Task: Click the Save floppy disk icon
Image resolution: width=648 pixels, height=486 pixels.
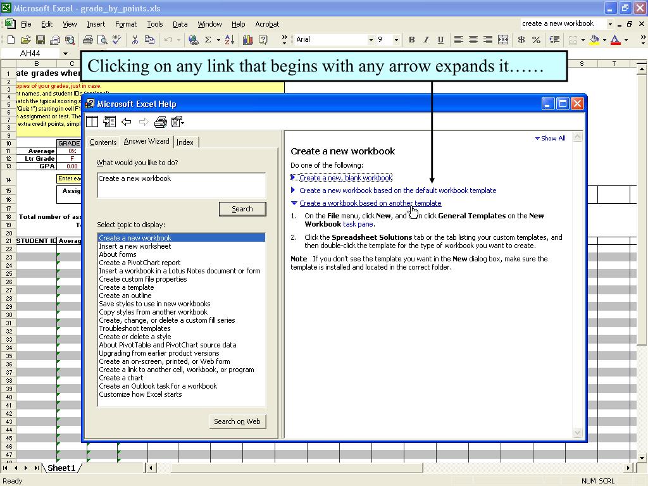Action: (40, 40)
